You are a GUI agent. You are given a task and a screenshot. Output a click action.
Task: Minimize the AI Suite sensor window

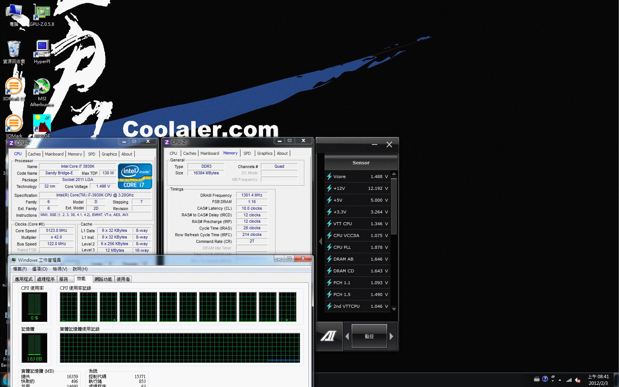point(375,144)
